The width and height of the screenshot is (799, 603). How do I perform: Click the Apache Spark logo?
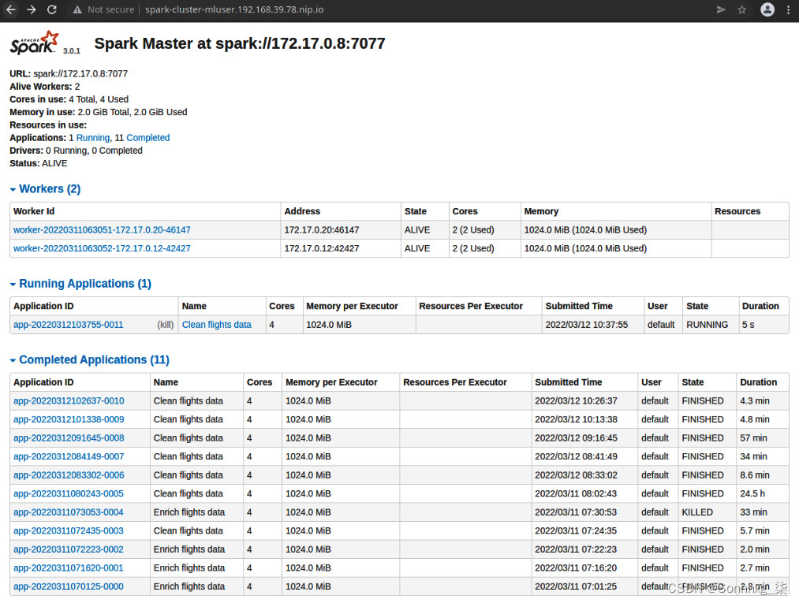(34, 43)
